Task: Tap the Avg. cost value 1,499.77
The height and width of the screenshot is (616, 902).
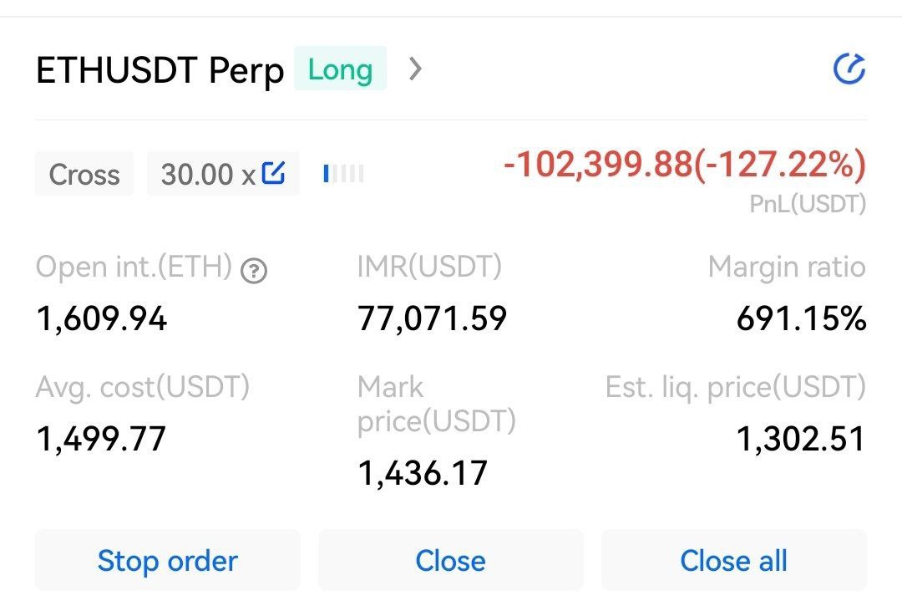Action: [101, 439]
